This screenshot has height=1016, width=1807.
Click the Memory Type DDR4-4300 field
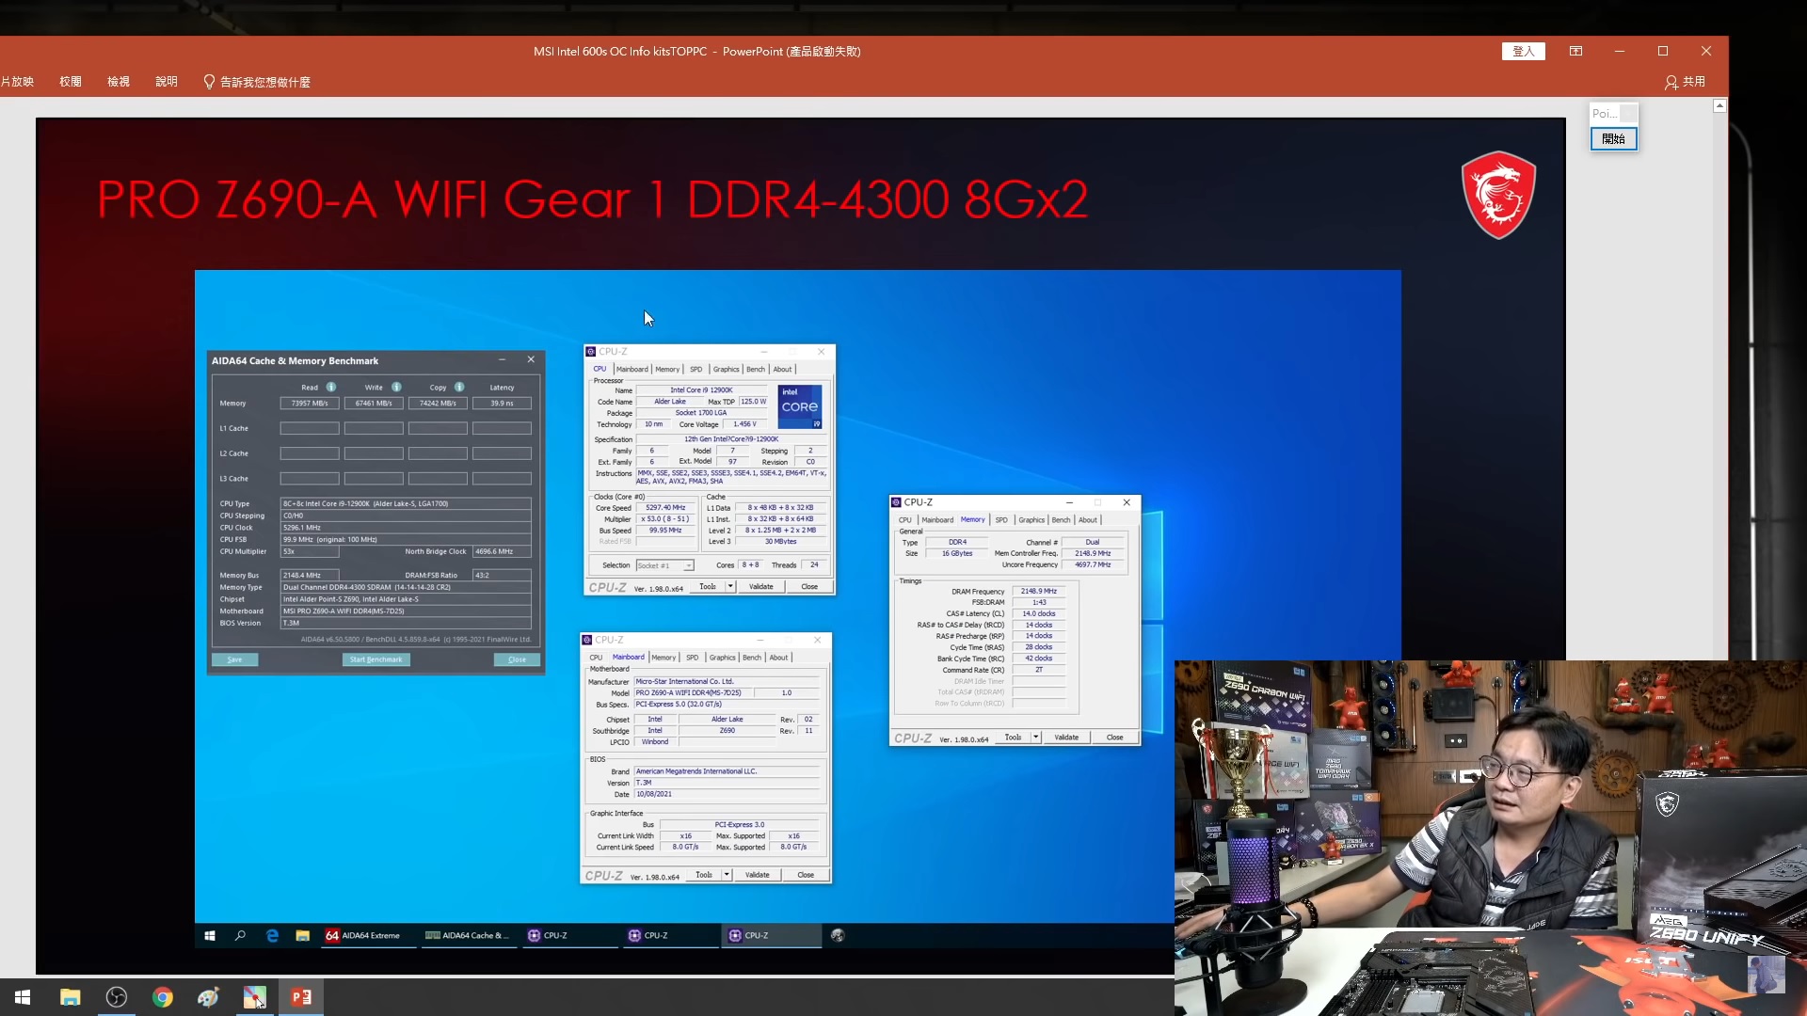click(406, 587)
